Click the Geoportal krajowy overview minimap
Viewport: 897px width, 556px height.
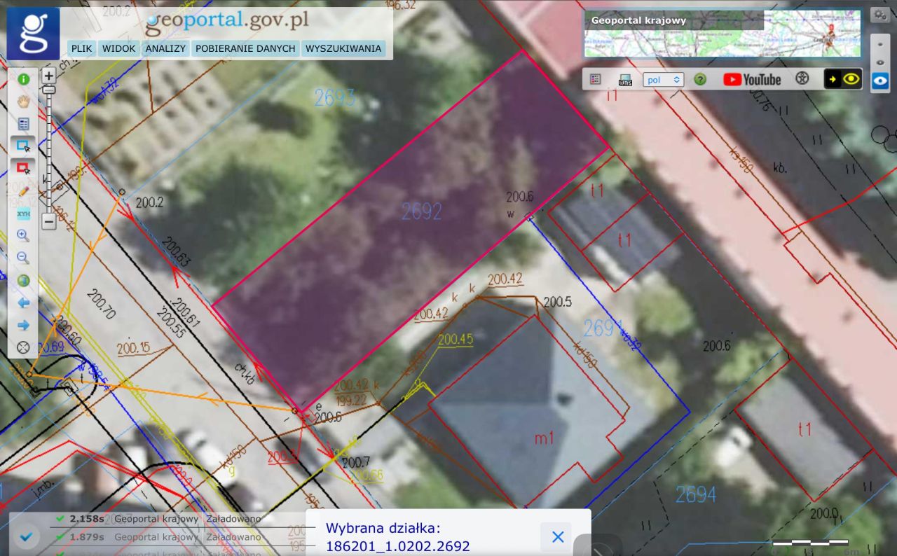pos(723,34)
